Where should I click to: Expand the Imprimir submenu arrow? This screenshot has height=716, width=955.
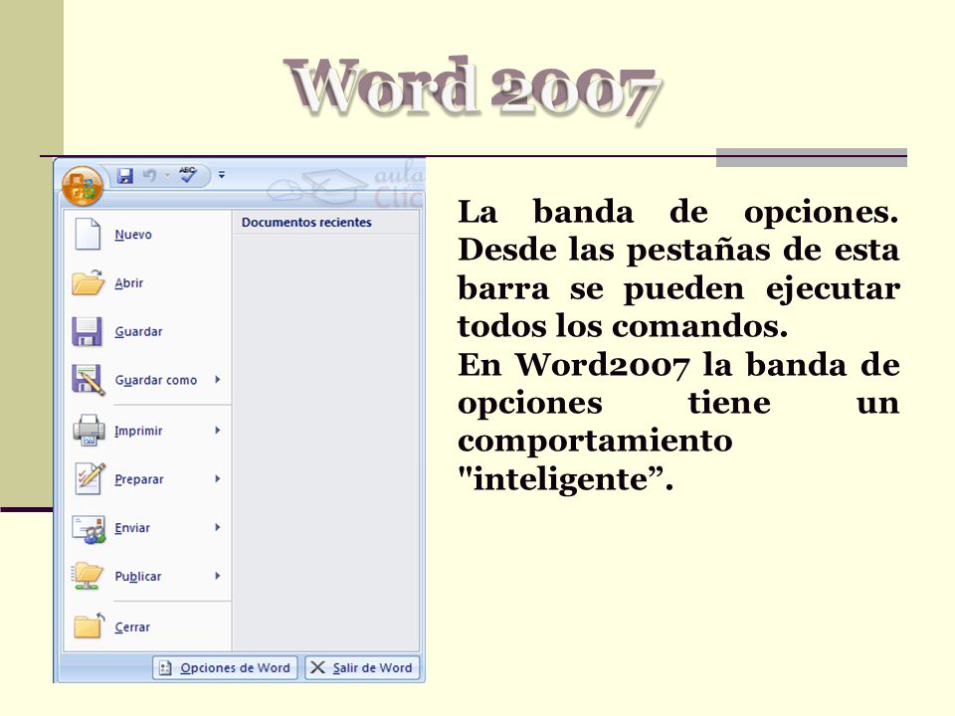click(x=218, y=431)
